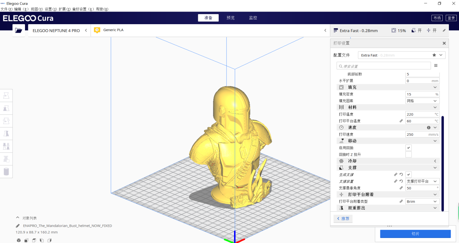Switch to the 监控 tab
The image size is (459, 243).
(x=253, y=18)
